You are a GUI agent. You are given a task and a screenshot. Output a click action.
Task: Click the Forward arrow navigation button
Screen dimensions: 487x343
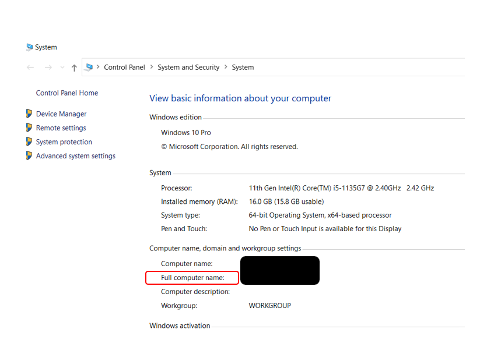48,68
